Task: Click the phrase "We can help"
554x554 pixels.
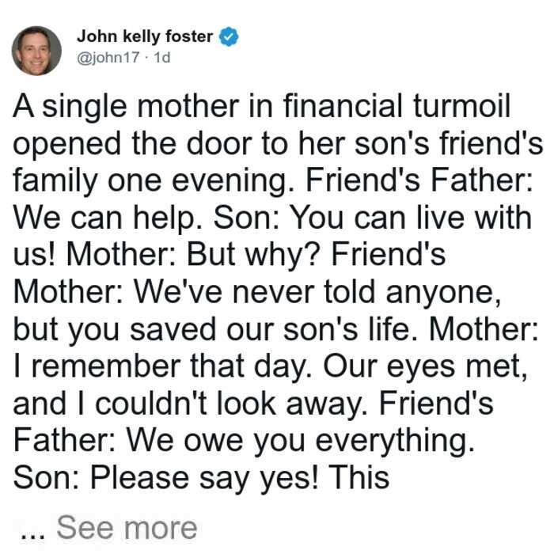Action: point(104,218)
